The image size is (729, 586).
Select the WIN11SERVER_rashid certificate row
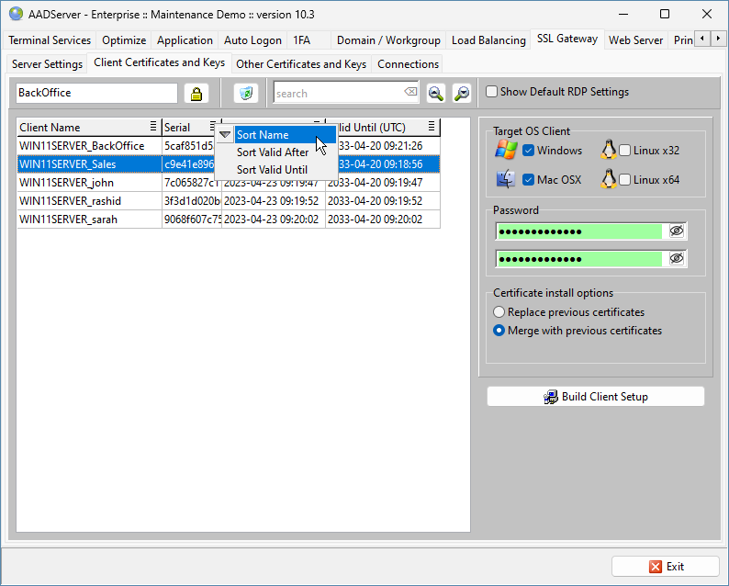(70, 201)
